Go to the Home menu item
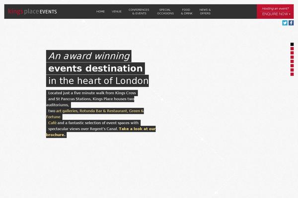The width and height of the screenshot is (298, 198). click(100, 11)
